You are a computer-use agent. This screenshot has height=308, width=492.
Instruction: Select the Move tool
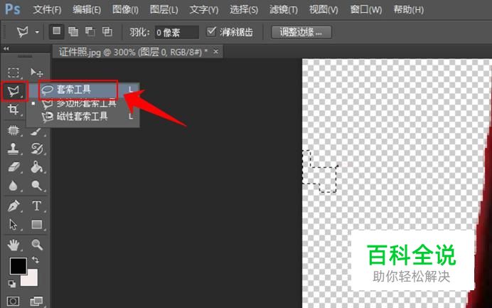pyautogui.click(x=37, y=73)
